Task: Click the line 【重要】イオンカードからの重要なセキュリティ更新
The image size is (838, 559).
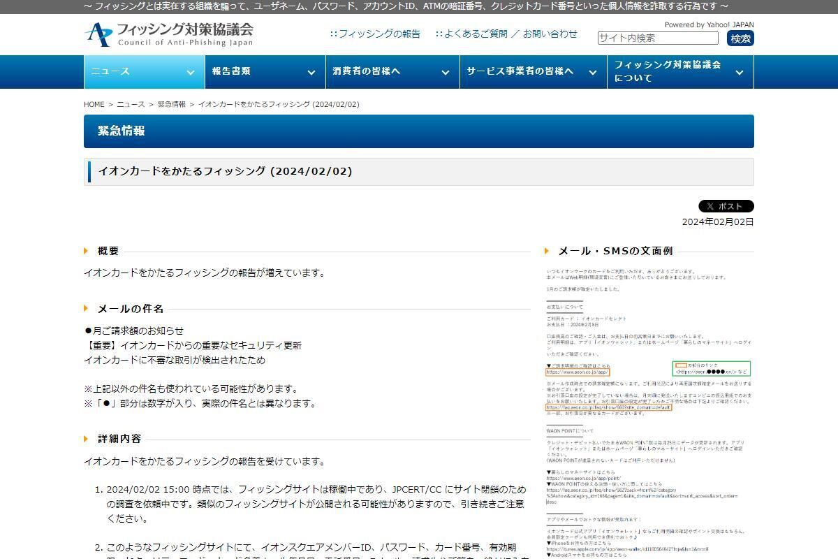Action: 193,345
